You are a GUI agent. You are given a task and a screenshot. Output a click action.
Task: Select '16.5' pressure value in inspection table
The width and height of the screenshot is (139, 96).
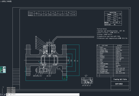pos(115,16)
